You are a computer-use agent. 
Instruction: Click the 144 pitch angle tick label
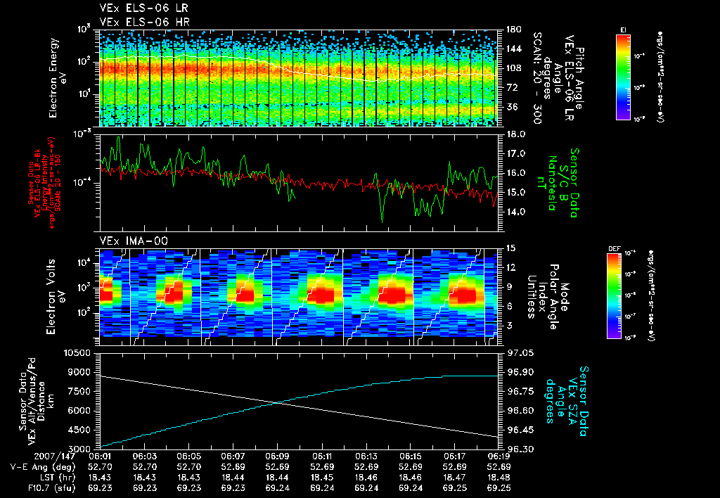point(514,49)
